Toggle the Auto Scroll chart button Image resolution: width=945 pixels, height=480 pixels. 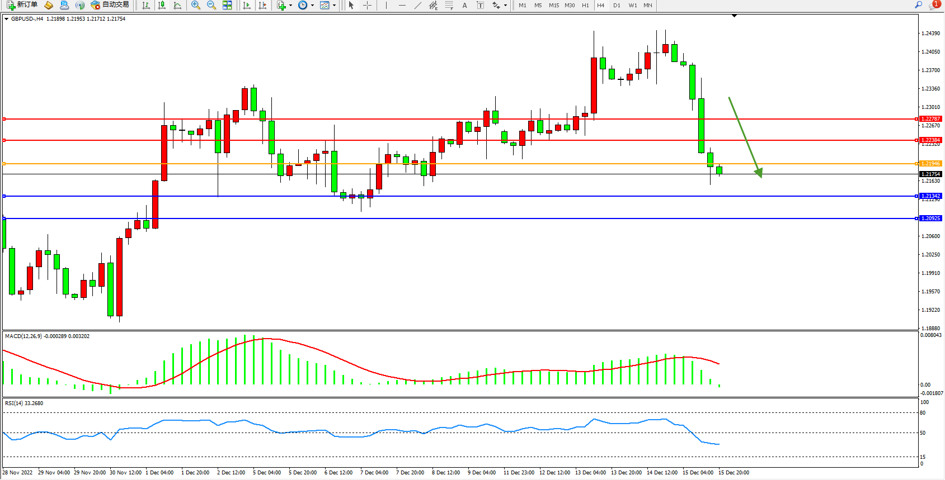click(x=246, y=5)
